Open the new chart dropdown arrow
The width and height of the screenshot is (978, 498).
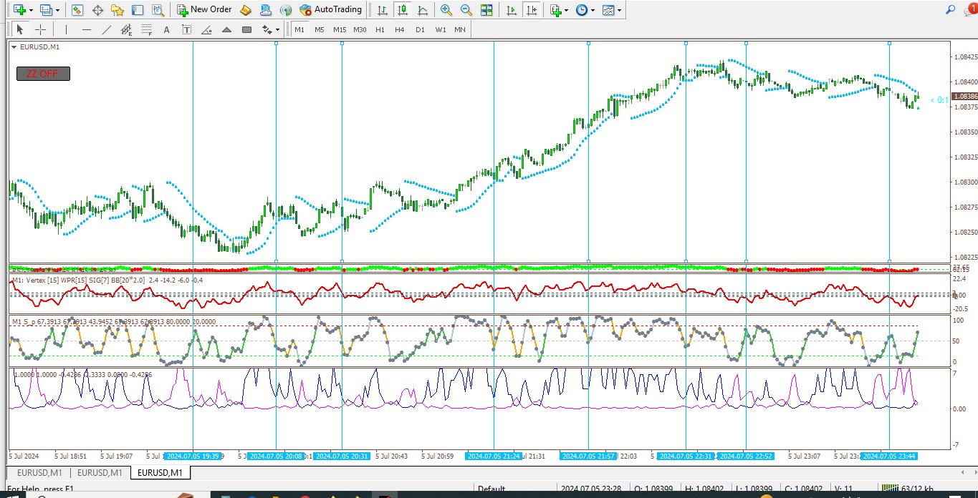click(33, 10)
